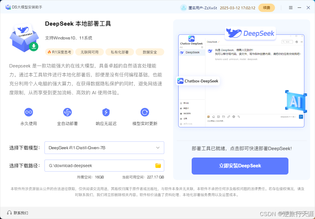The width and height of the screenshot is (315, 219).
Task: Click the 模型实时更新 label
Action: coord(145,124)
